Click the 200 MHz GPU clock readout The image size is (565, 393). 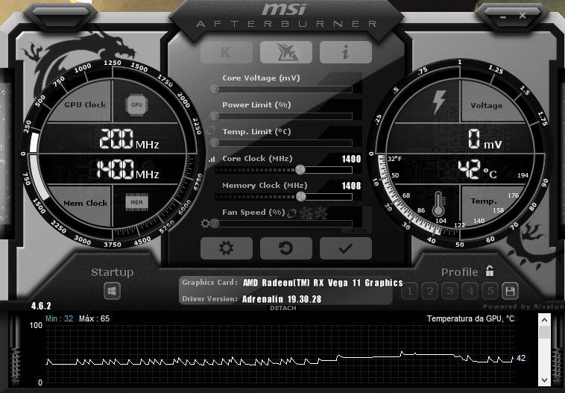click(129, 139)
